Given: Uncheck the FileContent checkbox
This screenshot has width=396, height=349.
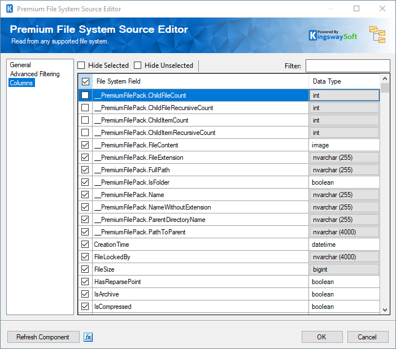Looking at the screenshot, I should pos(85,145).
